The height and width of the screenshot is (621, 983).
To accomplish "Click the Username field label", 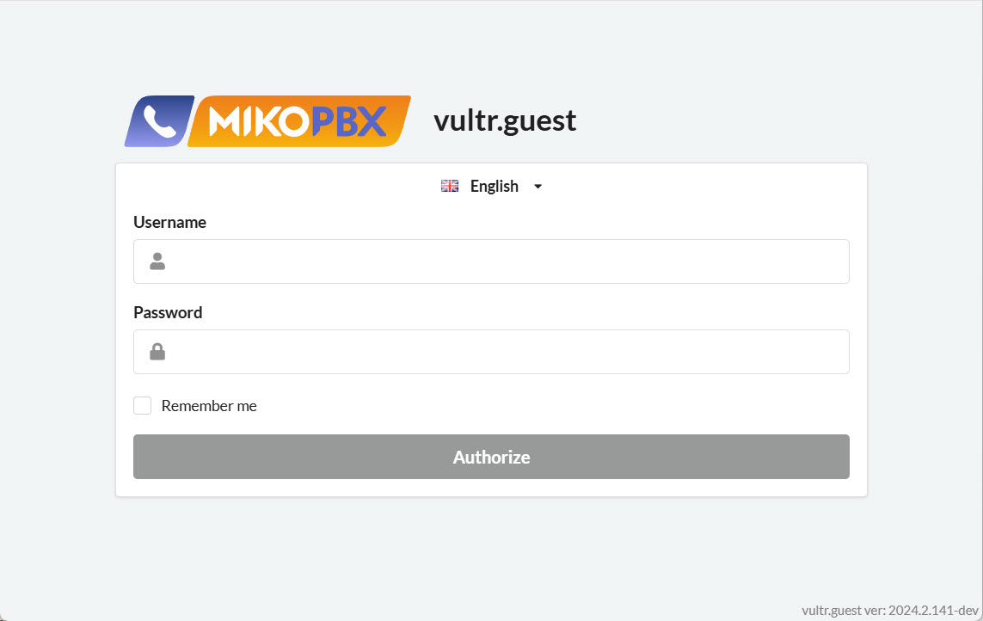I will point(169,222).
